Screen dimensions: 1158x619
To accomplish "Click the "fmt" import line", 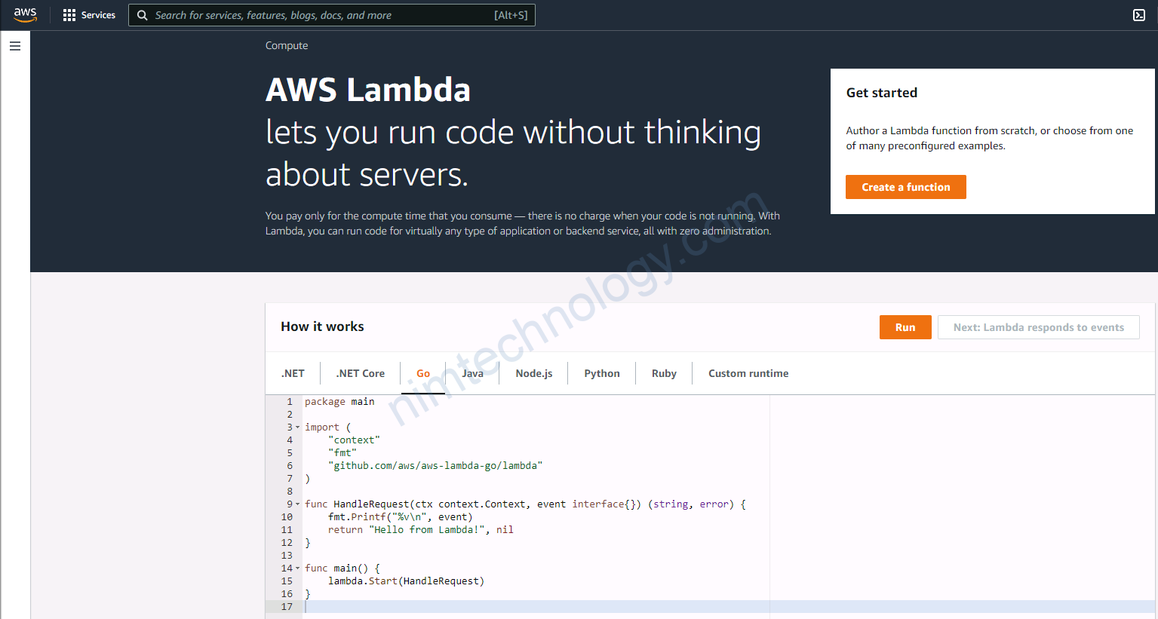I will [342, 453].
